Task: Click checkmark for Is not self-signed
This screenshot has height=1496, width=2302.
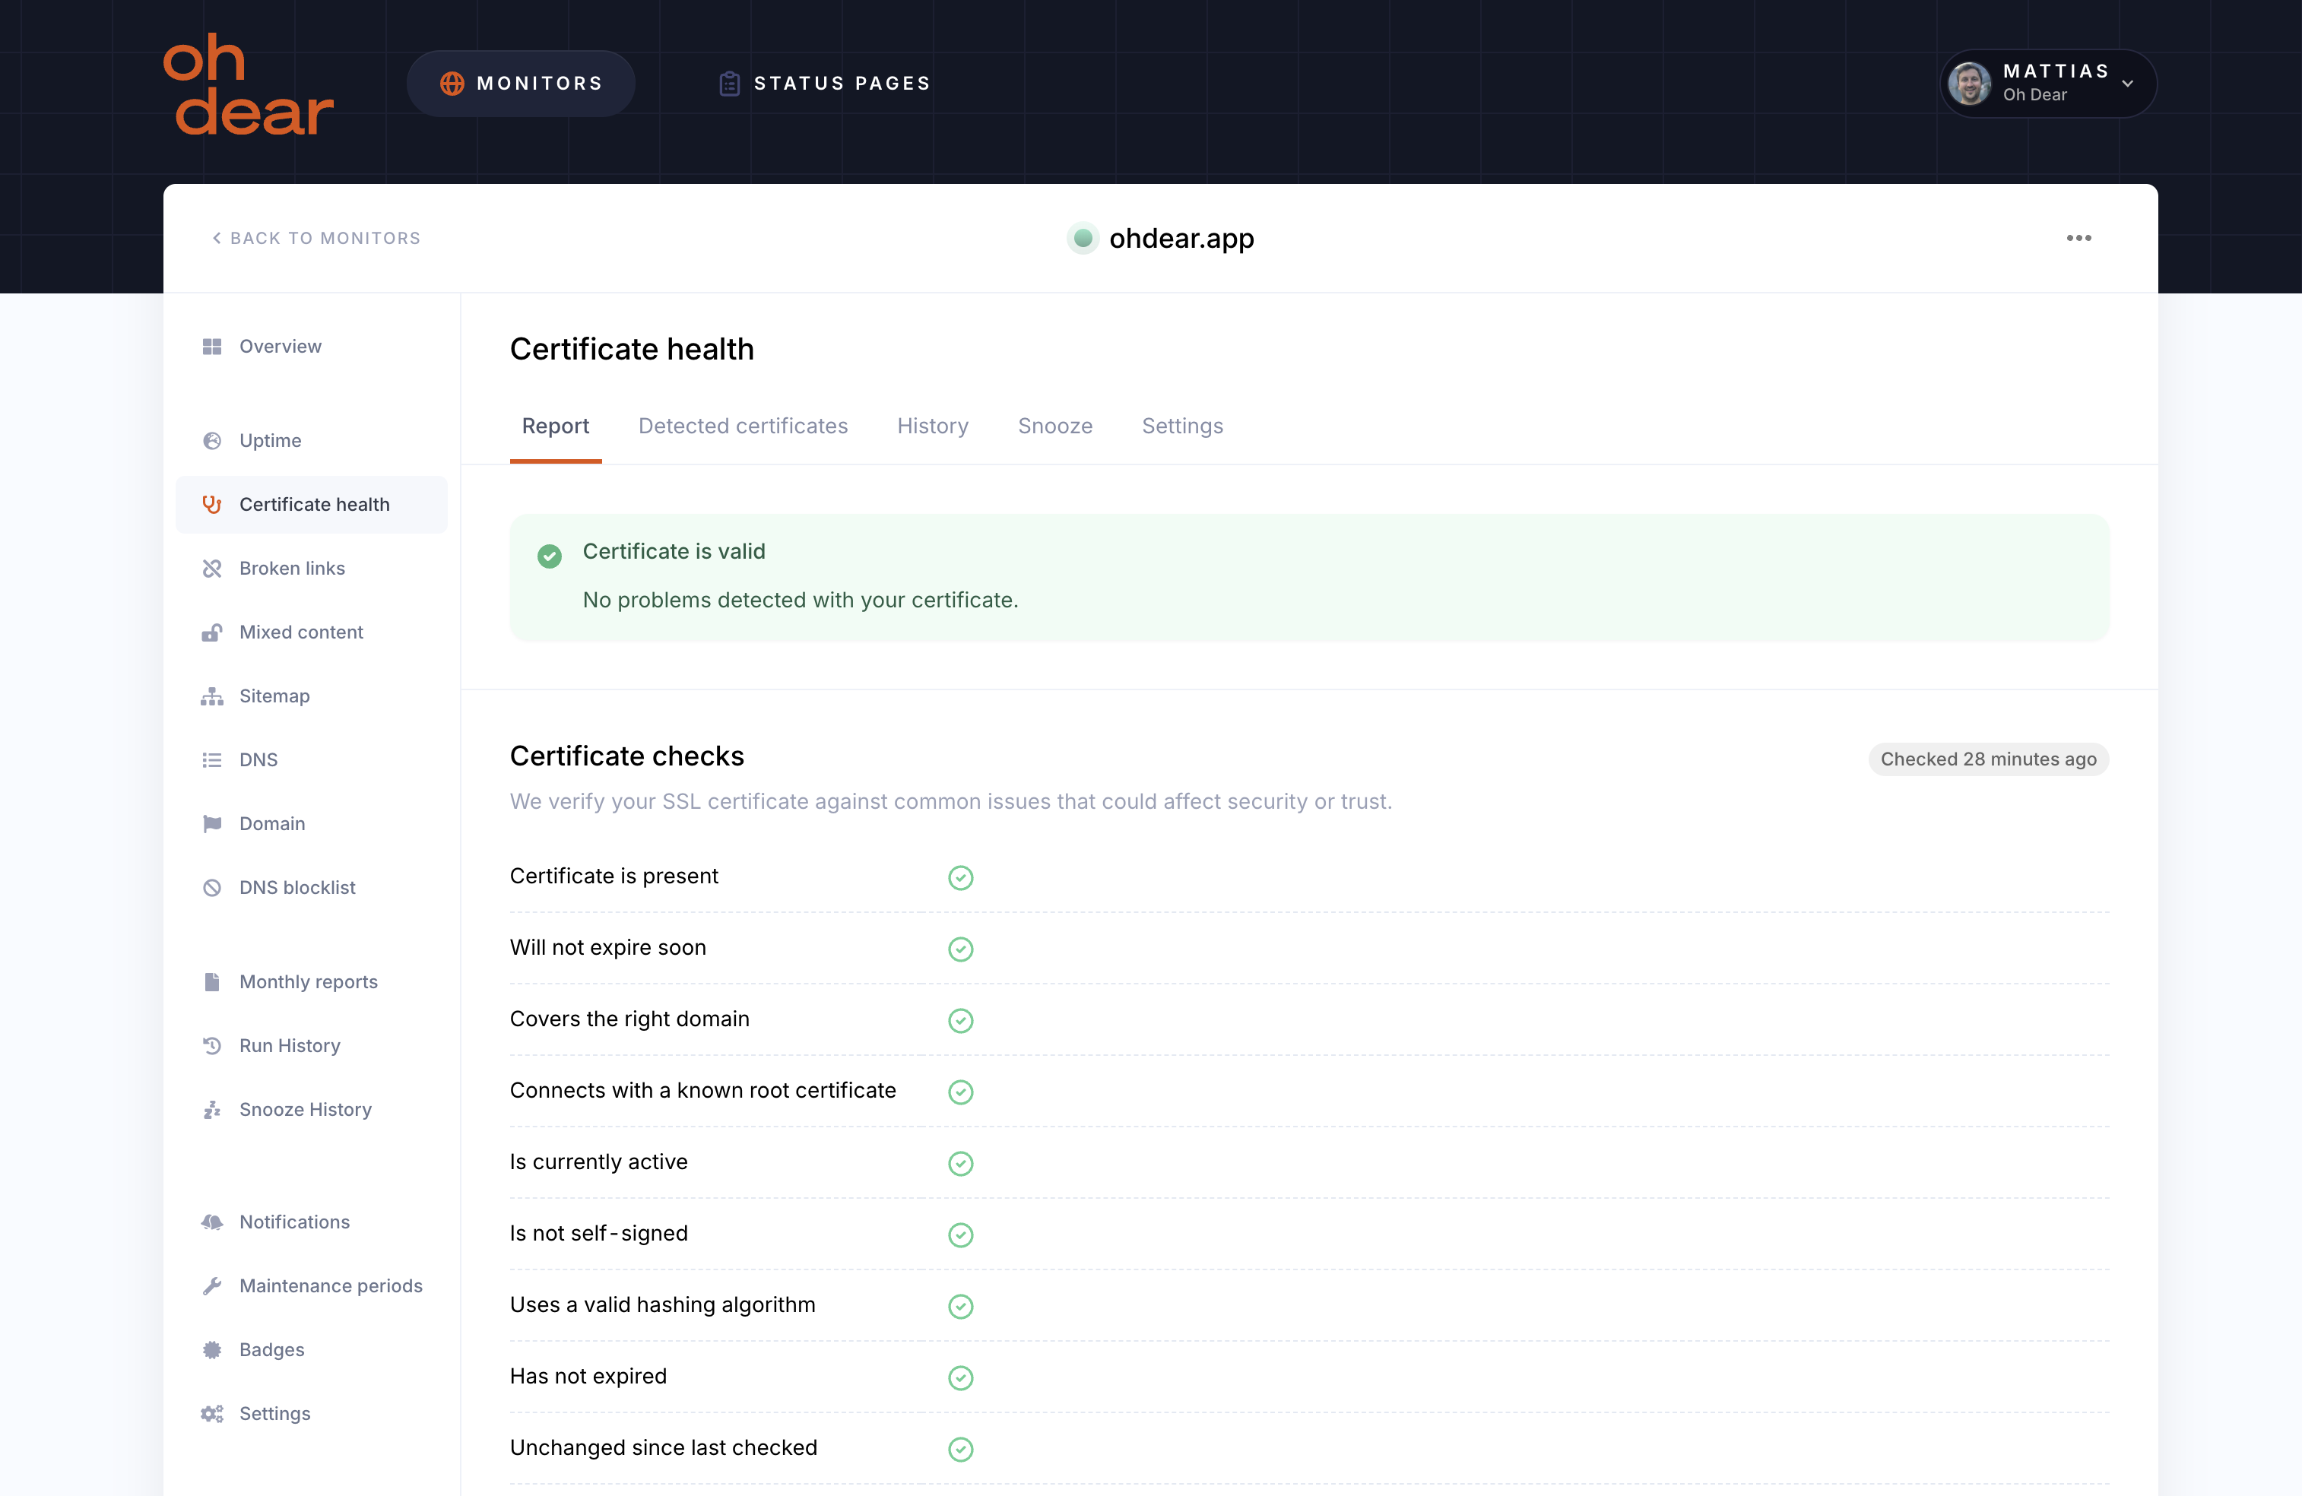Action: coord(960,1236)
